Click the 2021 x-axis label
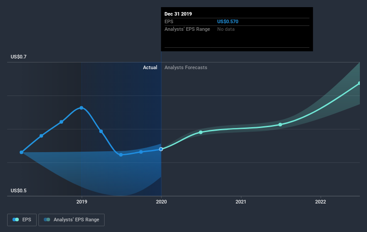The height and width of the screenshot is (232, 367). coord(241,202)
